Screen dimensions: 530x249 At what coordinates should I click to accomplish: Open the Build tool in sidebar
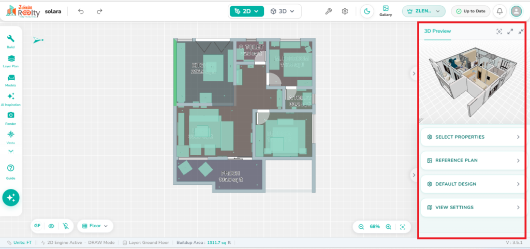[10, 41]
